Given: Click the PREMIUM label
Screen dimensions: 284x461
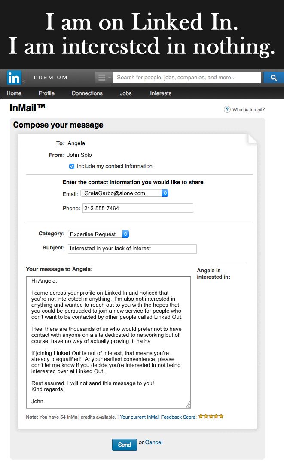Looking at the screenshot, I should pos(51,78).
